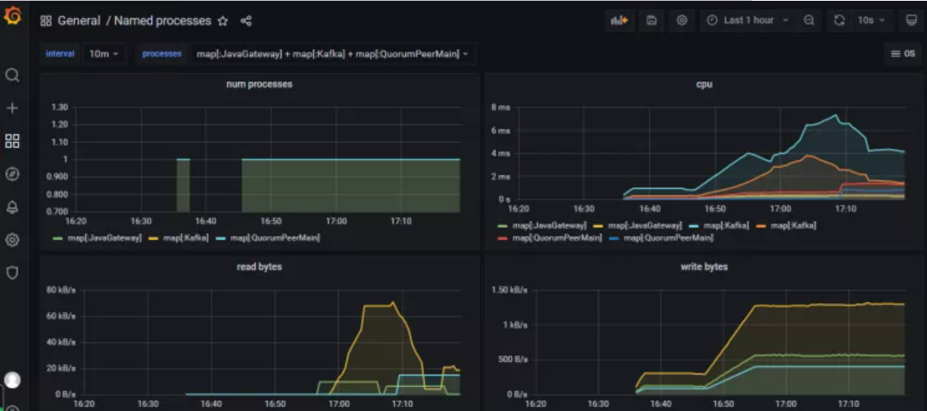Viewport: 927px width, 411px height.
Task: Open the Configuration gear in sidebar
Action: tap(12, 239)
